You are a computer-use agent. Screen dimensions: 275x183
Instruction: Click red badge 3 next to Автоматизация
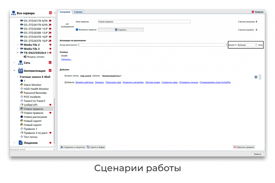[x=50, y=70]
